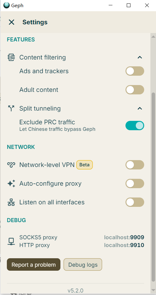Image resolution: width=156 pixels, height=295 pixels.
Task: Click the Geph app logo in title bar
Action: (7, 5)
